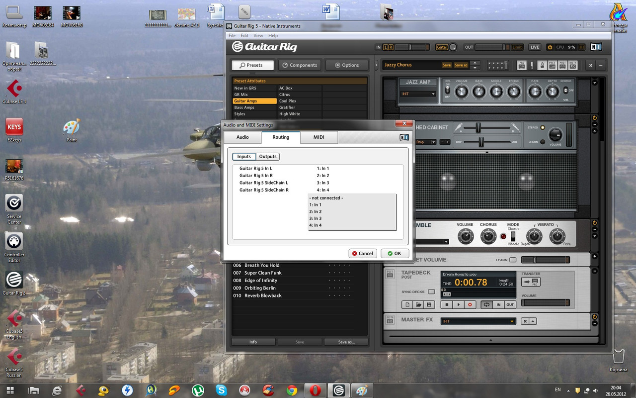The height and width of the screenshot is (398, 636).
Task: Choose '3: In 3' from input dropdown list
Action: 352,218
